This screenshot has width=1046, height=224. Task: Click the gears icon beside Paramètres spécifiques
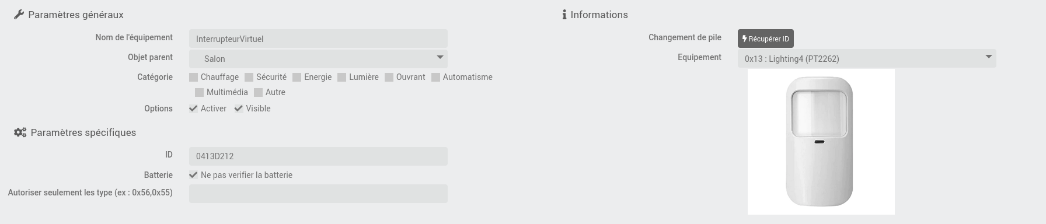coord(20,132)
